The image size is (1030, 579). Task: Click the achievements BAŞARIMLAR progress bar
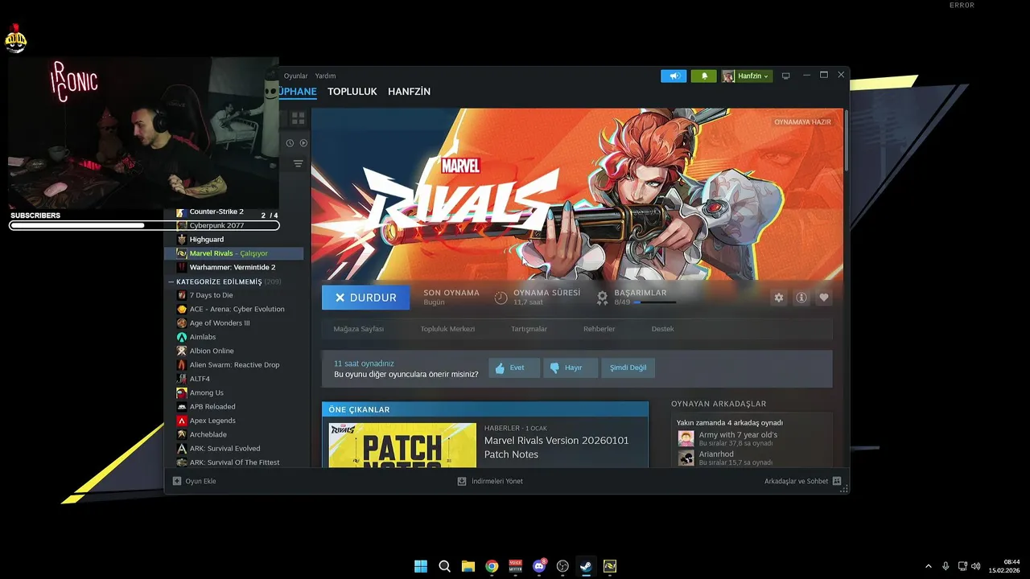point(654,302)
